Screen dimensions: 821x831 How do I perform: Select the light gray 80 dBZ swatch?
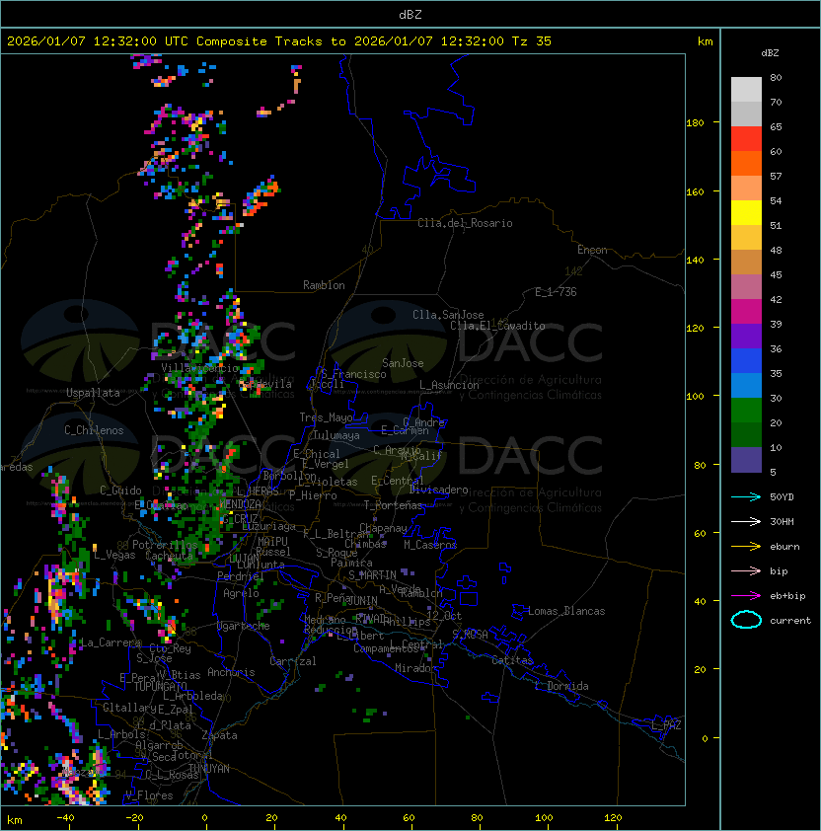746,90
